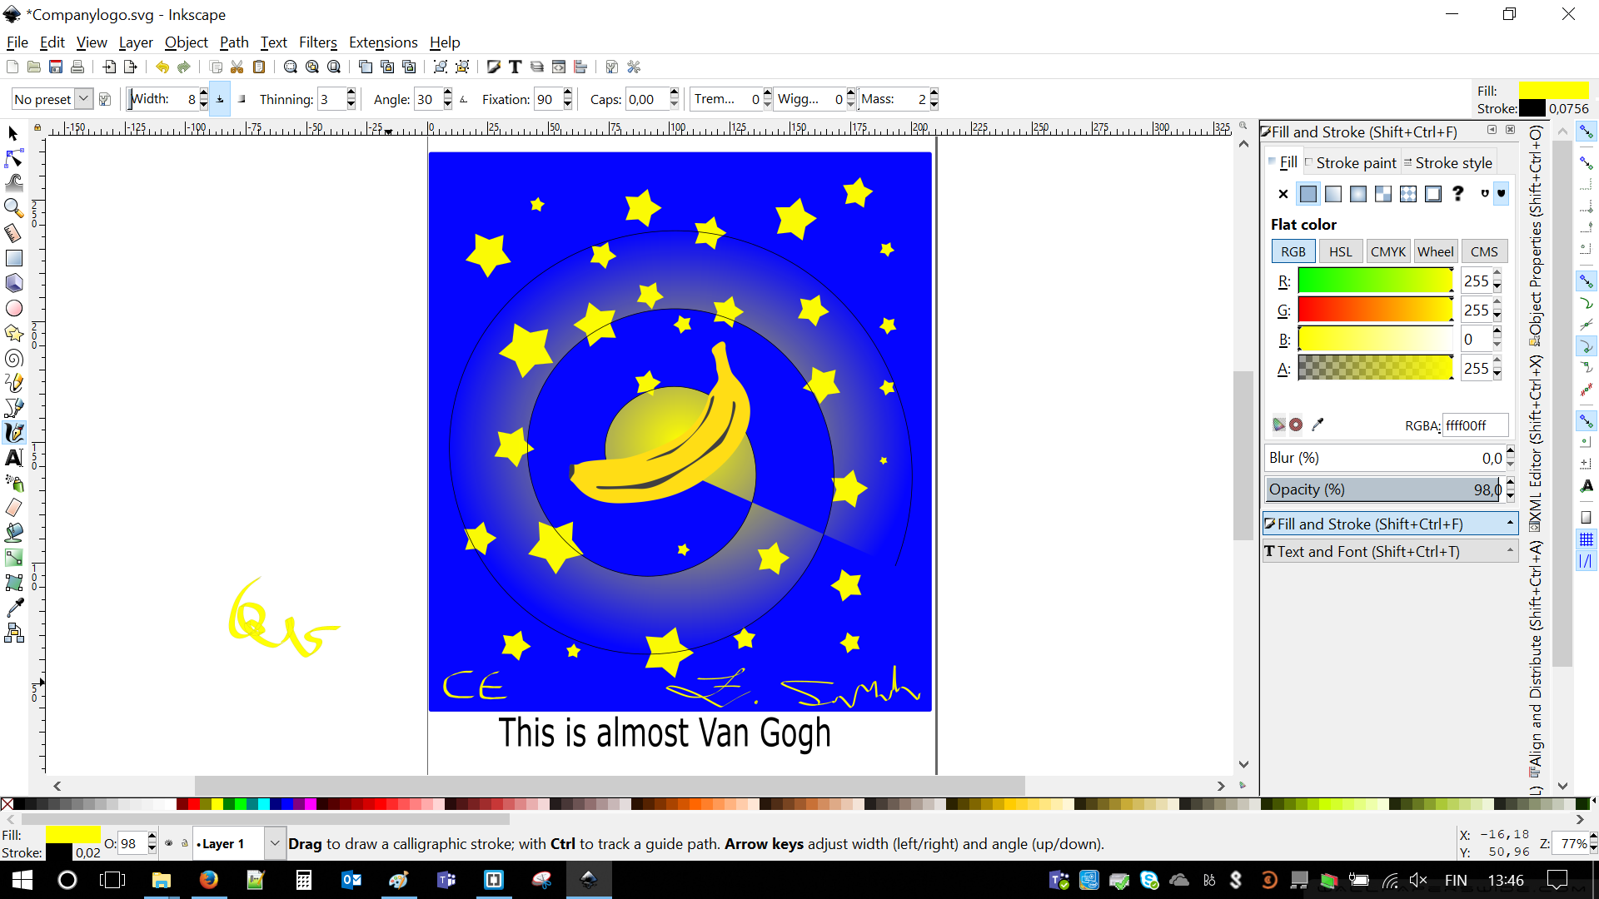Select the Zoom magnifier tool
The width and height of the screenshot is (1599, 899).
pos(13,208)
